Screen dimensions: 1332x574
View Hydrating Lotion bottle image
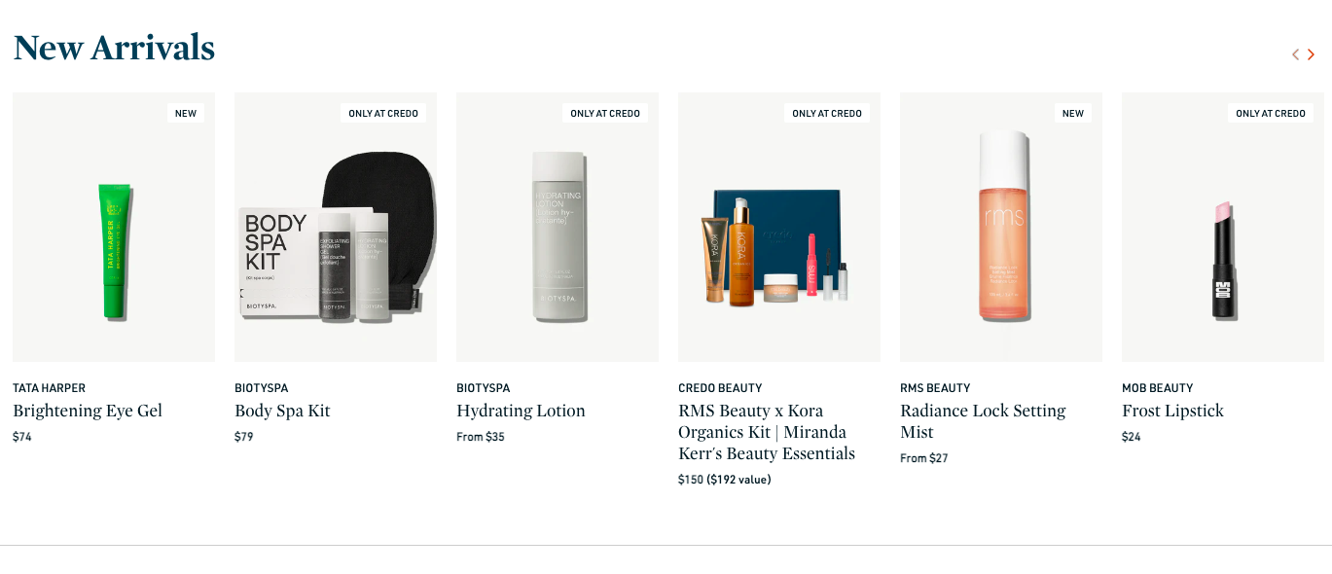click(x=558, y=227)
